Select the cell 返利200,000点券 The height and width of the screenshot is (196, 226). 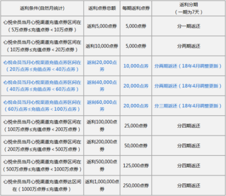pos(102,146)
